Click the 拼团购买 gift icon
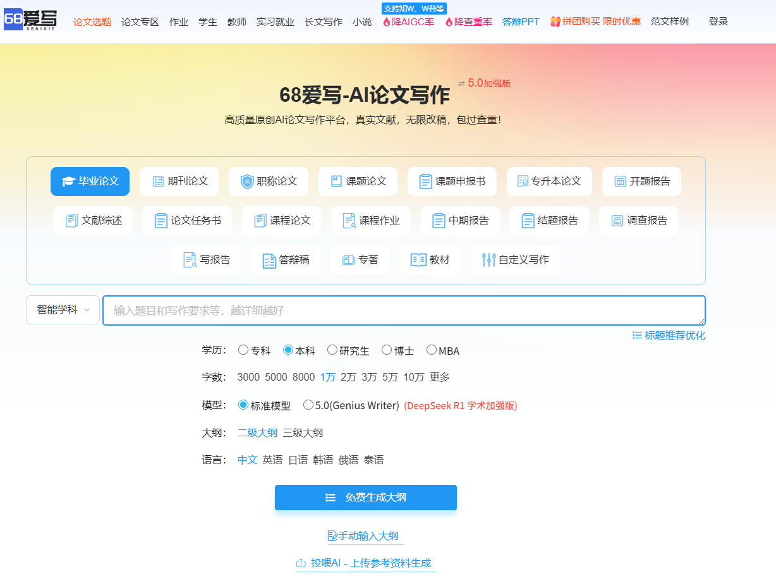This screenshot has width=776, height=576. [555, 21]
